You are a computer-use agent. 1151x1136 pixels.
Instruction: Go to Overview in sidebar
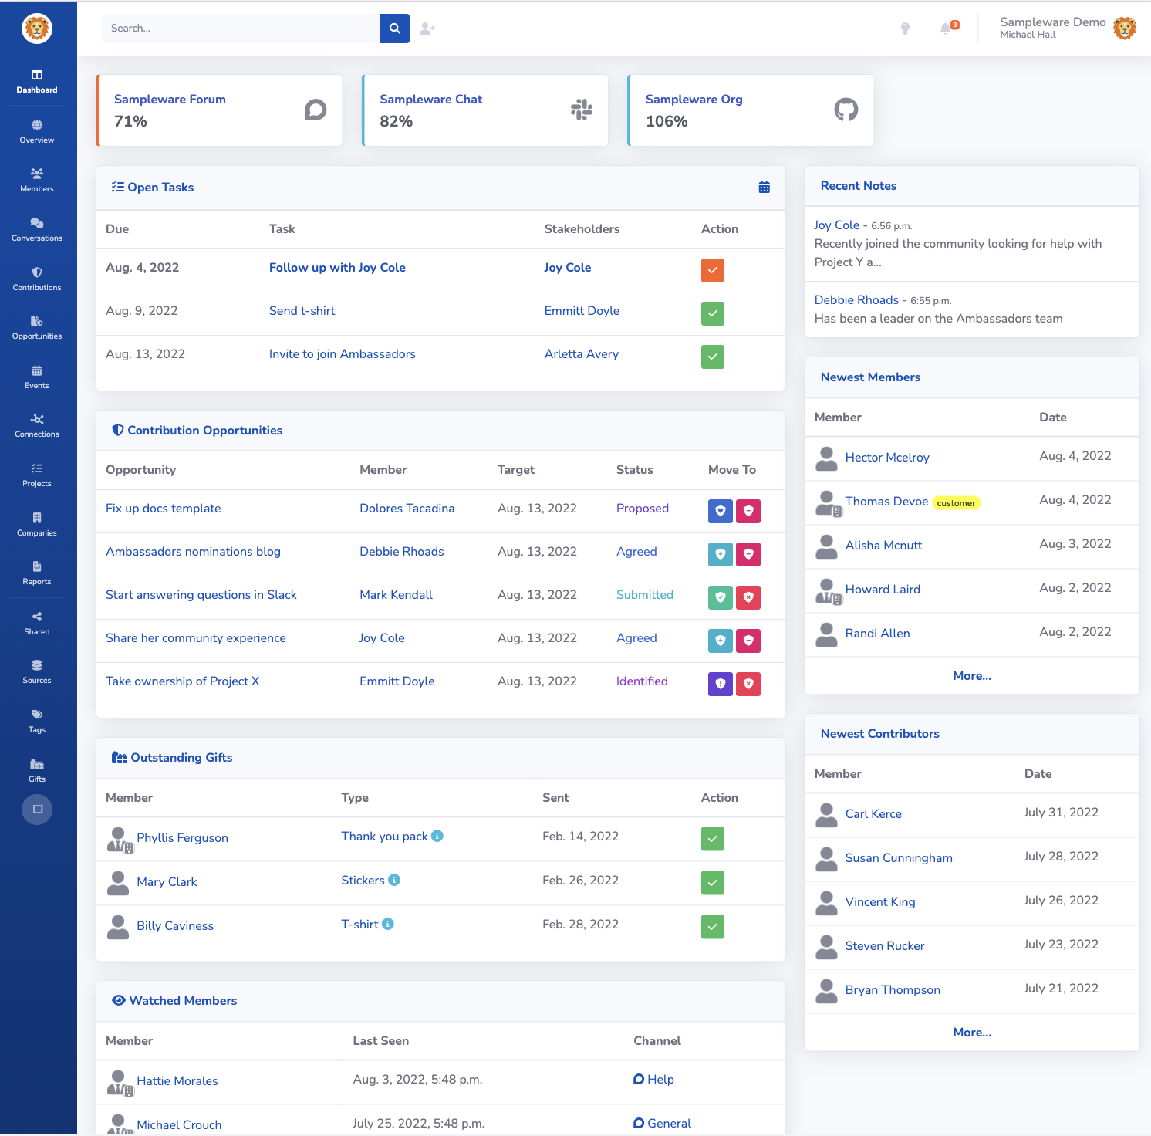pos(37,132)
